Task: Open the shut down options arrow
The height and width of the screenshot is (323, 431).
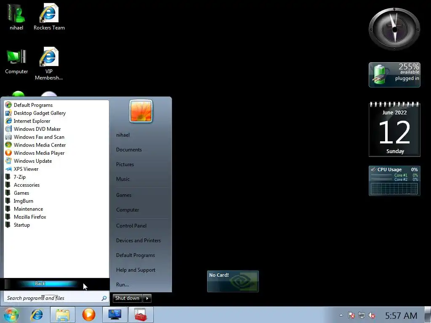Action: (x=147, y=298)
